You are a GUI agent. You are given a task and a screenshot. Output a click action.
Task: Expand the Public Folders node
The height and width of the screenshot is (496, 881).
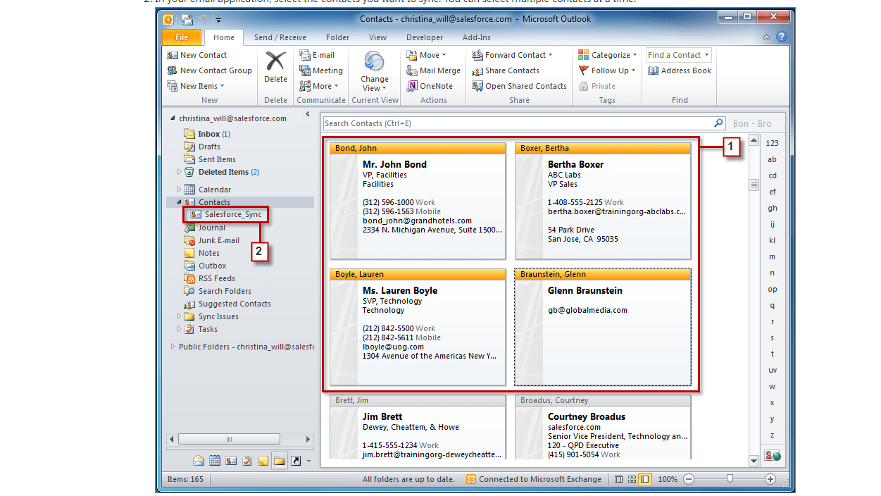173,347
